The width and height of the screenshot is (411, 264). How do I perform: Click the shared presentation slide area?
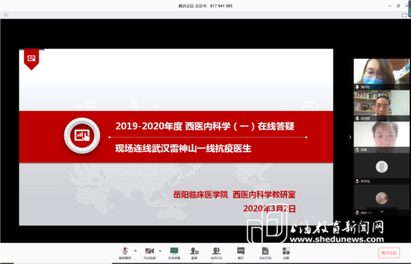[176, 137]
